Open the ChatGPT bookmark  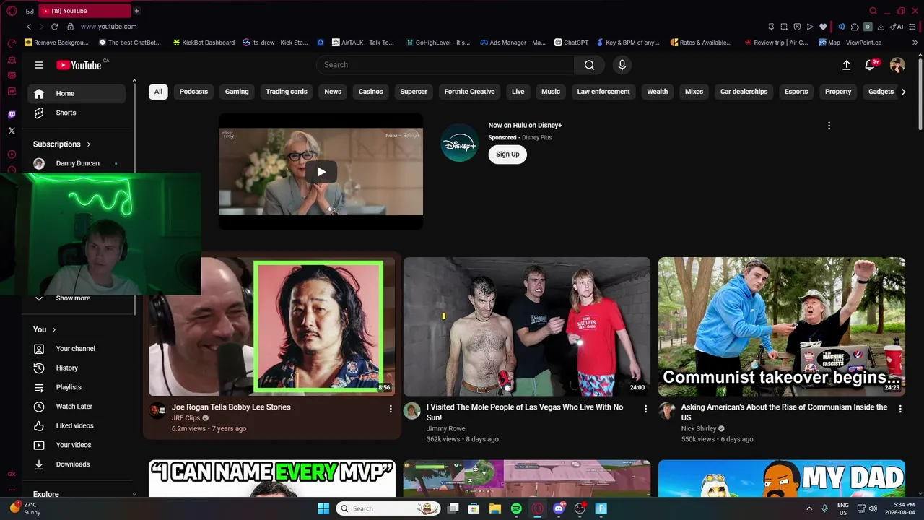click(x=572, y=43)
